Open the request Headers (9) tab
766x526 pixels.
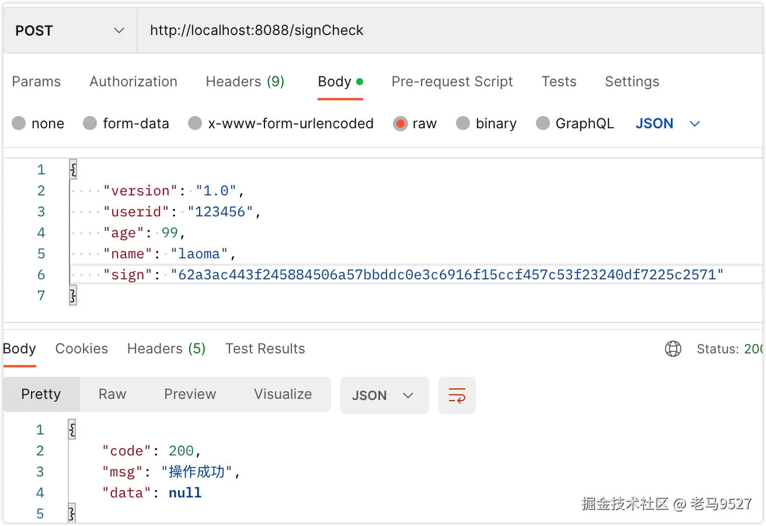[245, 82]
